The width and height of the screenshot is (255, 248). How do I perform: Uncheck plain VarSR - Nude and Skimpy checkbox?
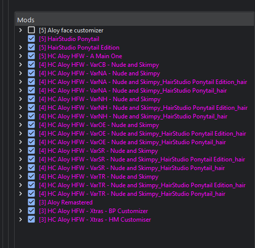click(31, 151)
